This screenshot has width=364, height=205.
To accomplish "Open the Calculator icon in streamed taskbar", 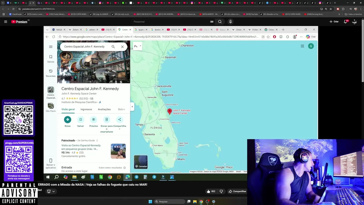I will (x=145, y=177).
